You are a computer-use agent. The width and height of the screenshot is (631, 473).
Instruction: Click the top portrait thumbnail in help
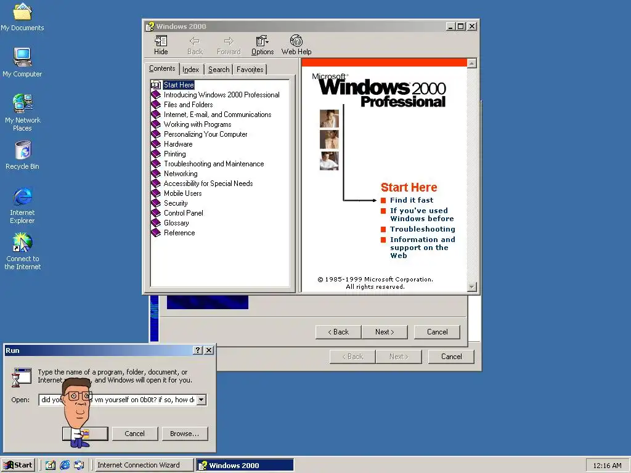[x=329, y=118]
